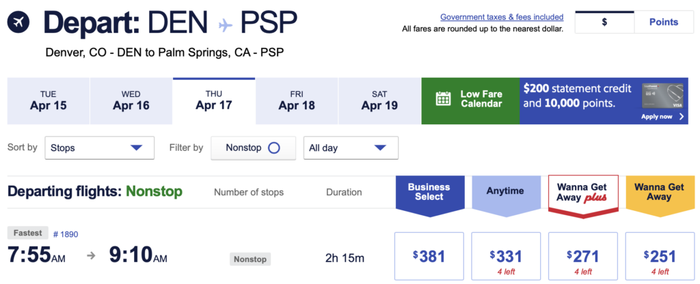Viewport: 700px width, 284px height.
Task: Open Government taxes & fees included link
Action: coord(502,17)
